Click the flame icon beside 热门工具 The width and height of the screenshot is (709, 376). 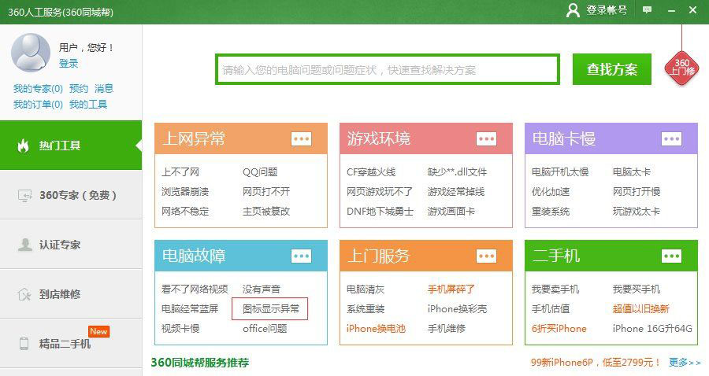(23, 146)
